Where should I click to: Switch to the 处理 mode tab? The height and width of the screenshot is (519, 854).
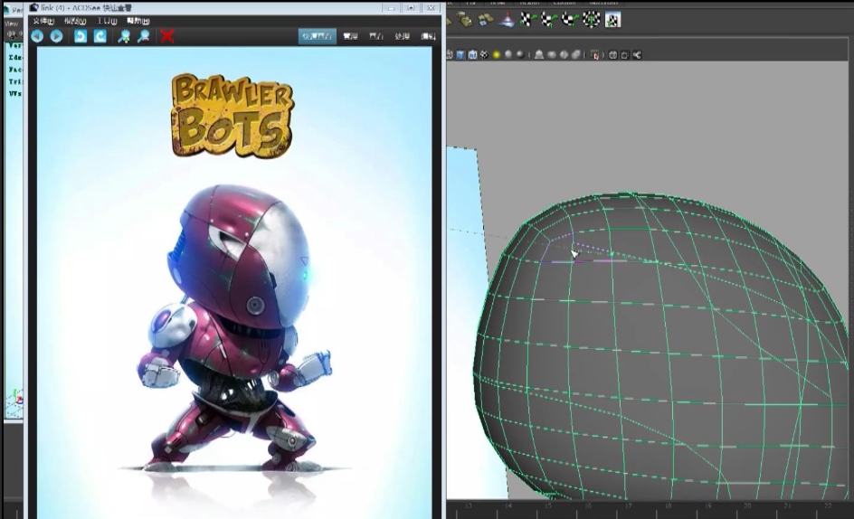click(x=402, y=36)
